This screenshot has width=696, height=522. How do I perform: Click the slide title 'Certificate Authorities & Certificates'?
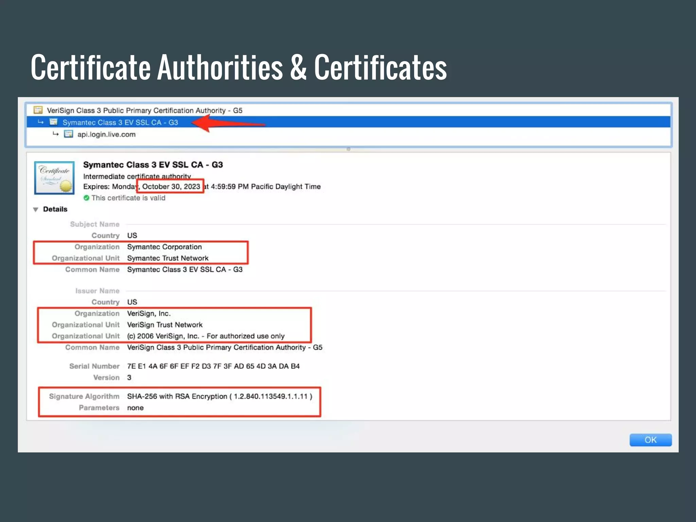tap(239, 67)
